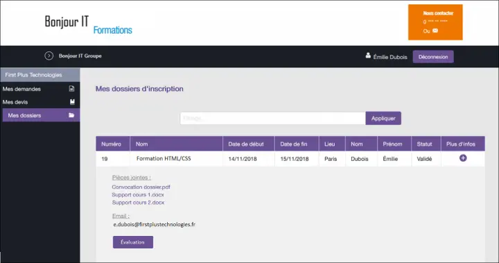Viewport: 499px width, 263px height.
Task: Click the Lieu column header
Action: [x=332, y=144]
